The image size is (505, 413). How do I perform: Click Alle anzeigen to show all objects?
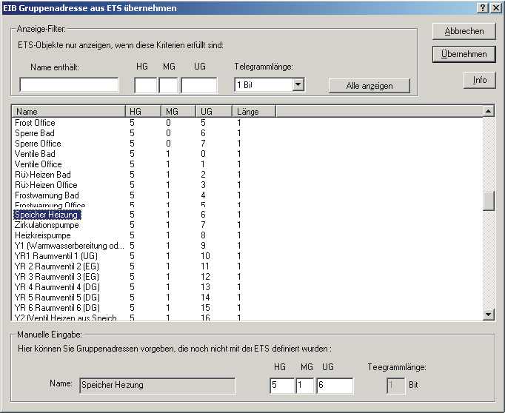[369, 86]
